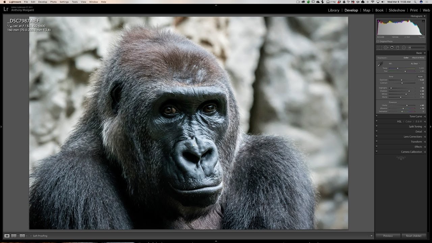This screenshot has width=432, height=243.
Task: Expand the Camera Calibration panel
Action: [425, 152]
